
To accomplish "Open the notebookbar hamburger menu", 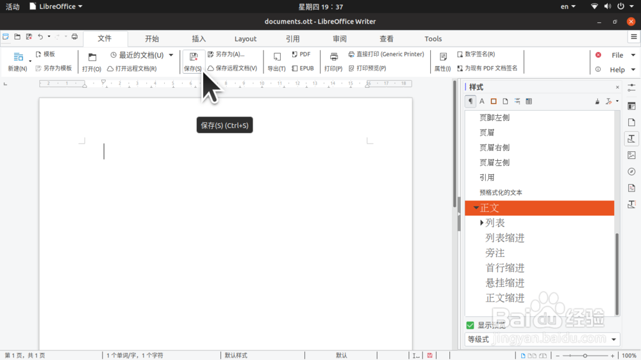I will point(634,37).
